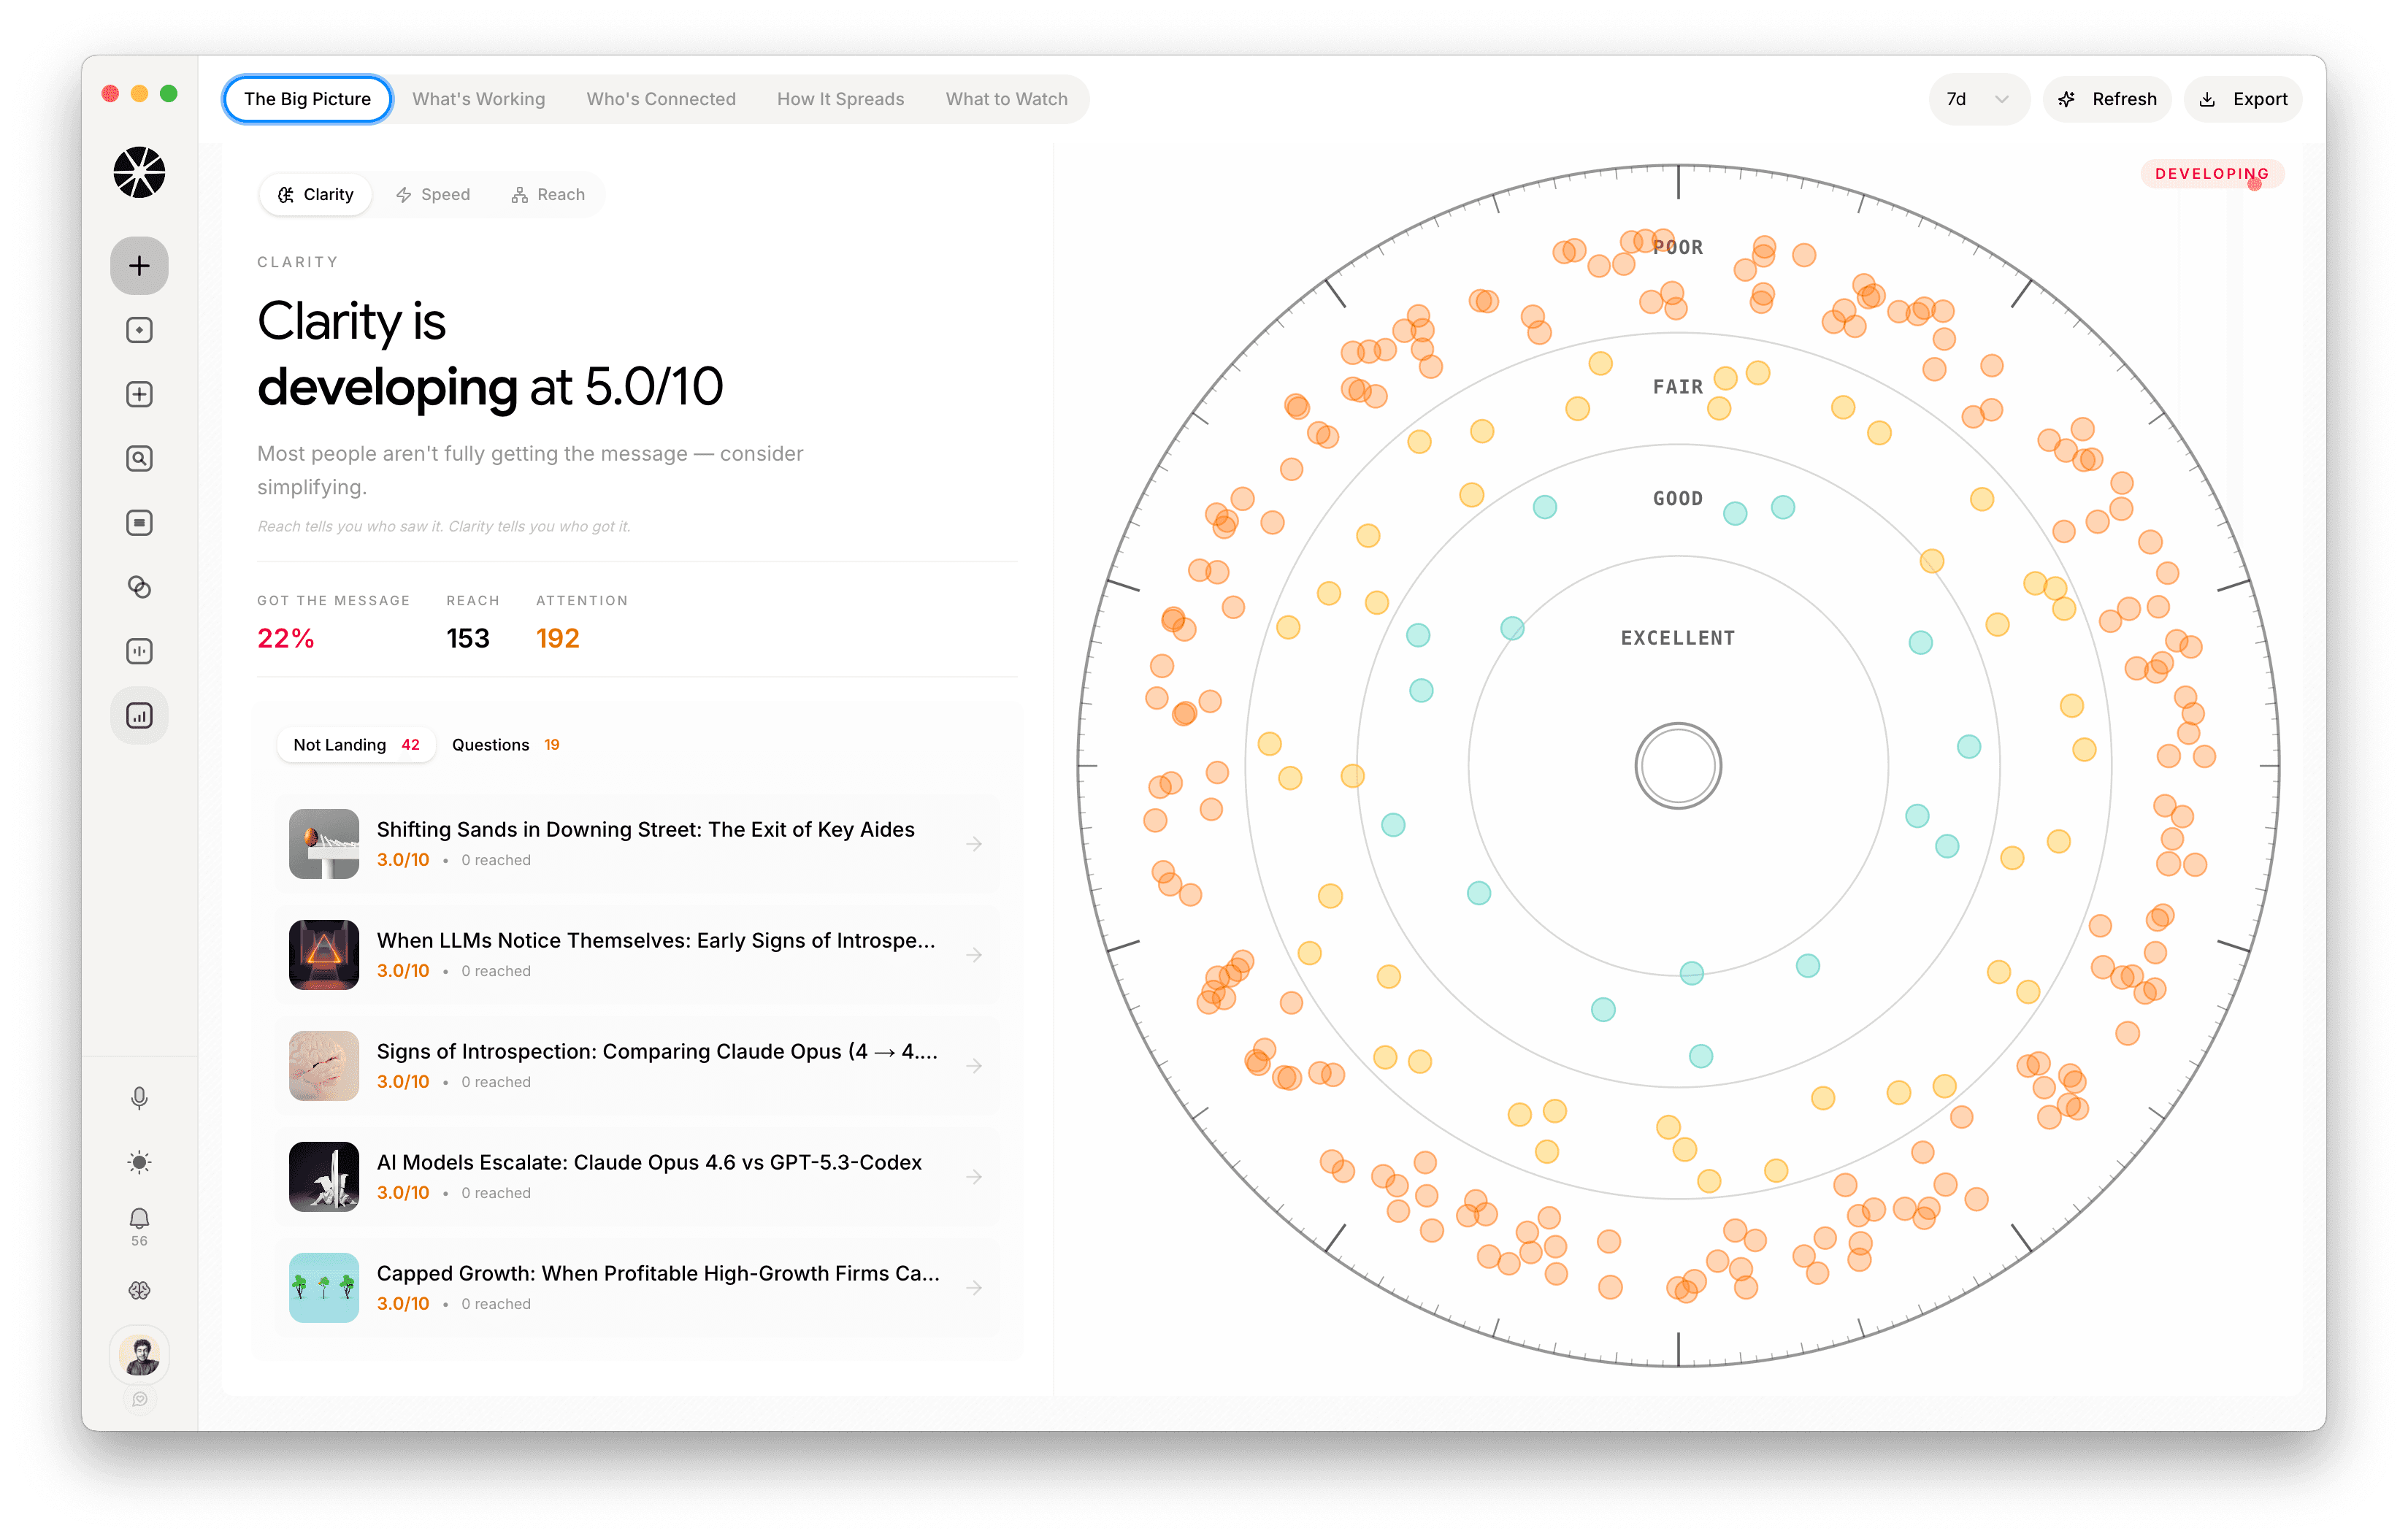Click the Export button
2408x1539 pixels.
(2243, 99)
